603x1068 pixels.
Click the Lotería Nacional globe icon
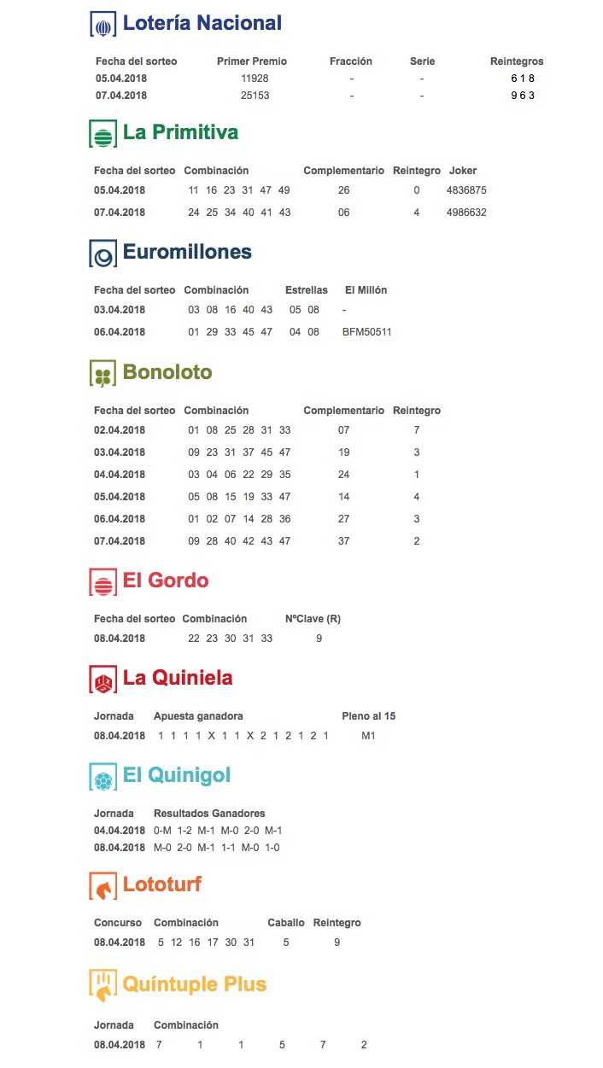(103, 25)
